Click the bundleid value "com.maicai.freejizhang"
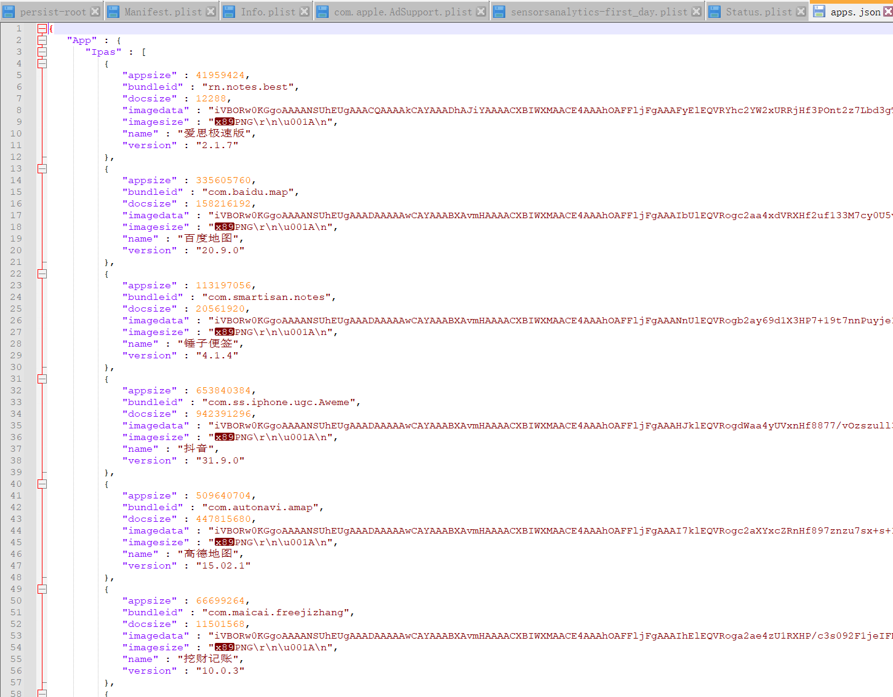The width and height of the screenshot is (893, 697). 276,612
